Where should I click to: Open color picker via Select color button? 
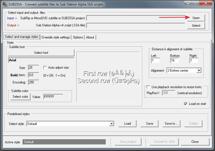pyautogui.click(x=20, y=97)
